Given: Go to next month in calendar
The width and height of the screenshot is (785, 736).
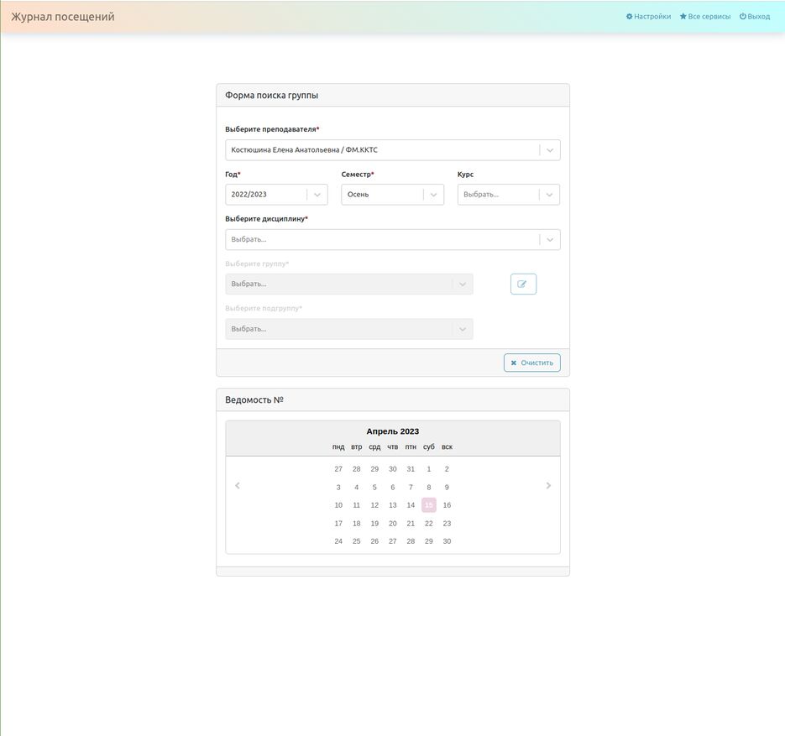Looking at the screenshot, I should [548, 486].
